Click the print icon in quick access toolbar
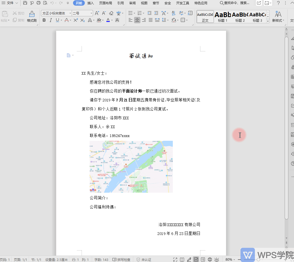Screen dimensions: 294x262 (39, 3)
